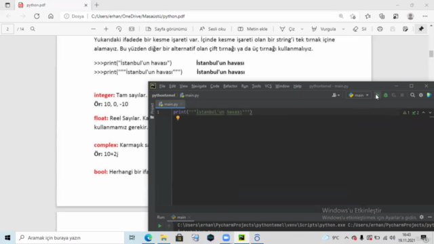
Task: Fit PDF to page width icon
Action: pos(132,29)
